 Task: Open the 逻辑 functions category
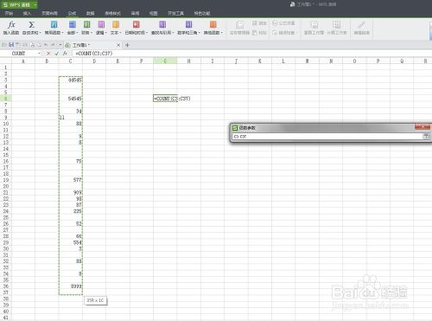101,28
